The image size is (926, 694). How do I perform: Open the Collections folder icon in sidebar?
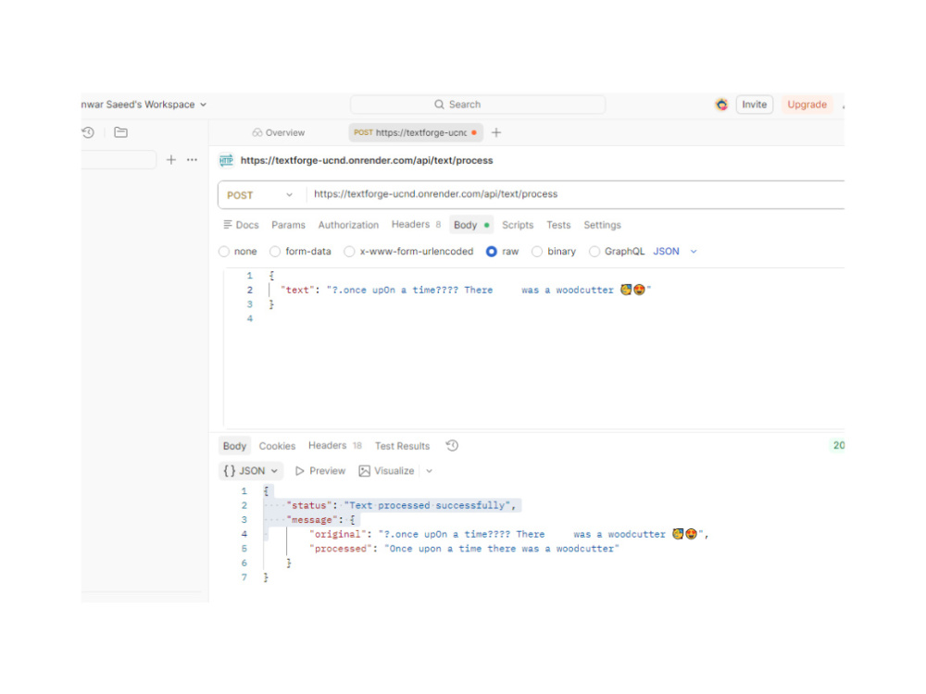pos(121,132)
